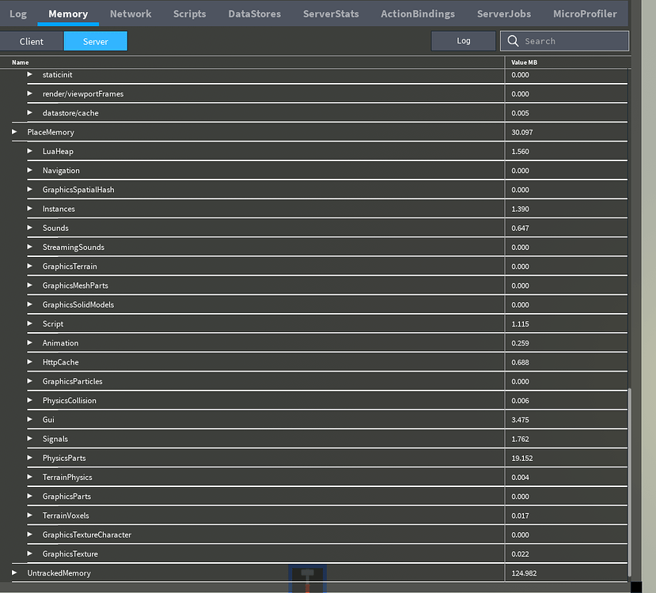Expand the GraphicsTexture row arrow
The image size is (656, 593).
pyautogui.click(x=30, y=554)
